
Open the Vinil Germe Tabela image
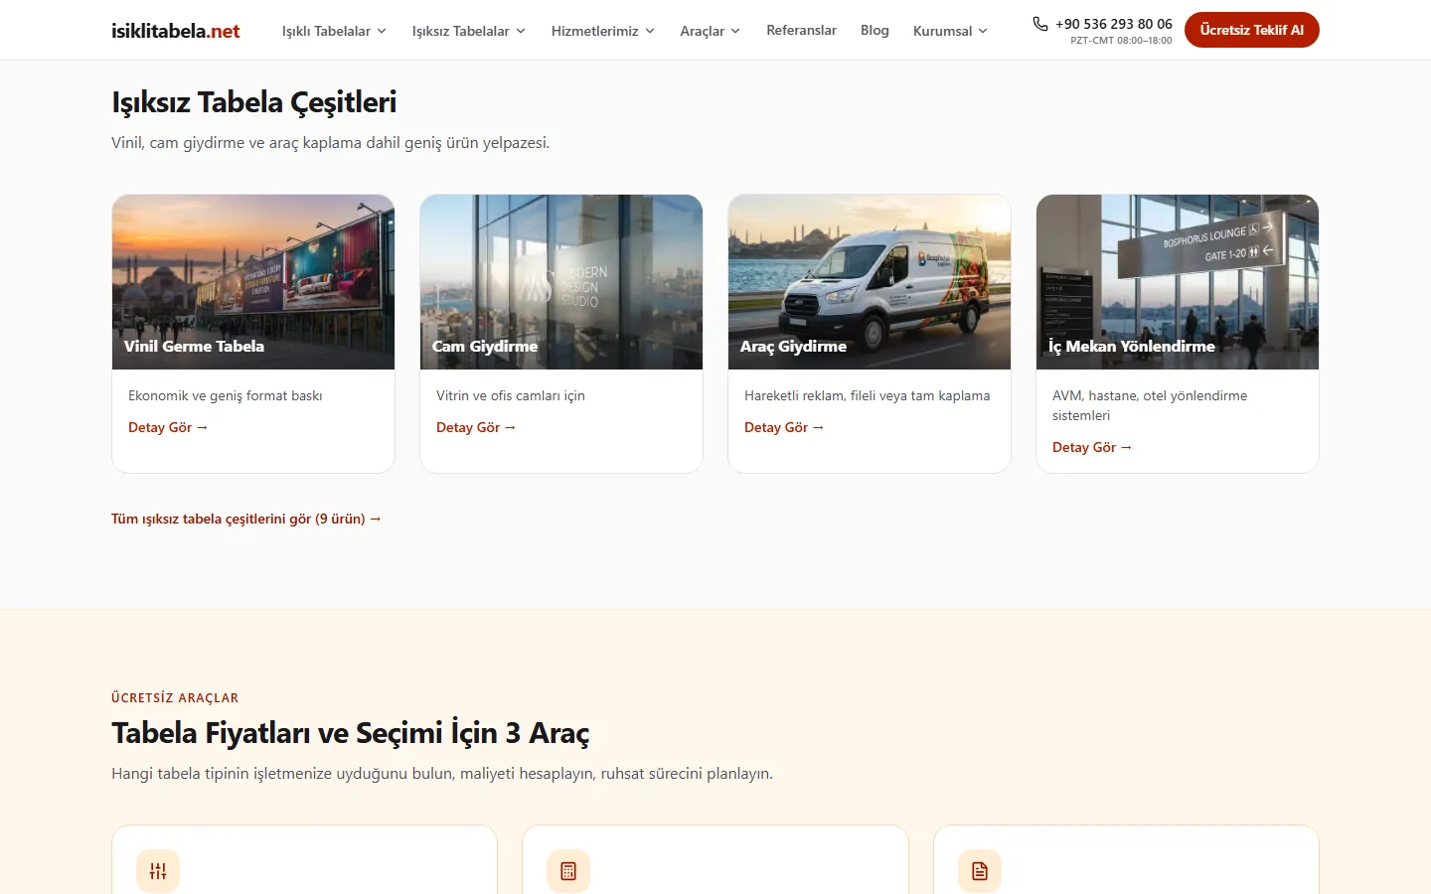[253, 282]
